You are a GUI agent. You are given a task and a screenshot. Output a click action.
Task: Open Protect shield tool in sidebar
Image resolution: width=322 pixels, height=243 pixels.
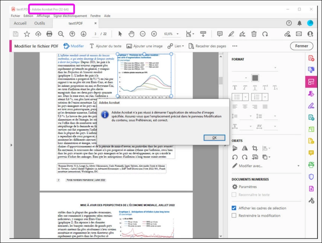311,177
